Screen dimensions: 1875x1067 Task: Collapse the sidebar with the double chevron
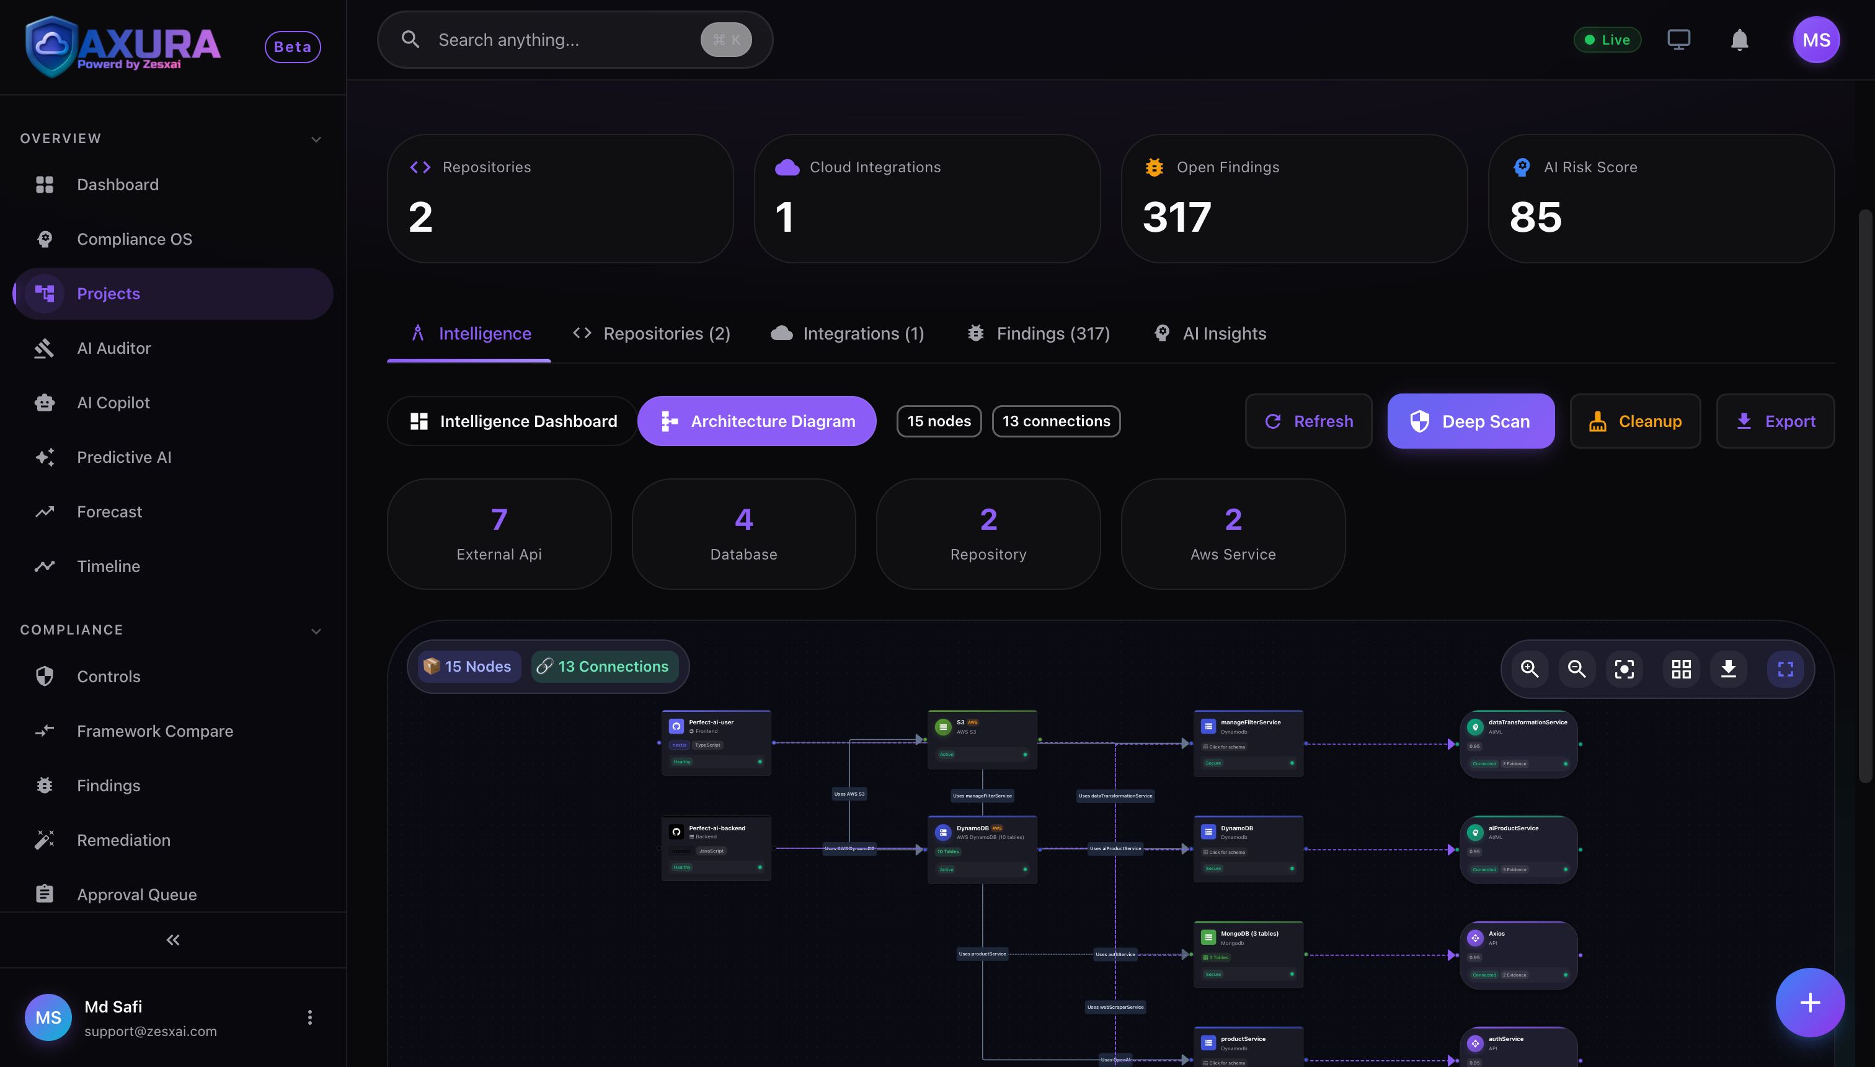(x=172, y=939)
